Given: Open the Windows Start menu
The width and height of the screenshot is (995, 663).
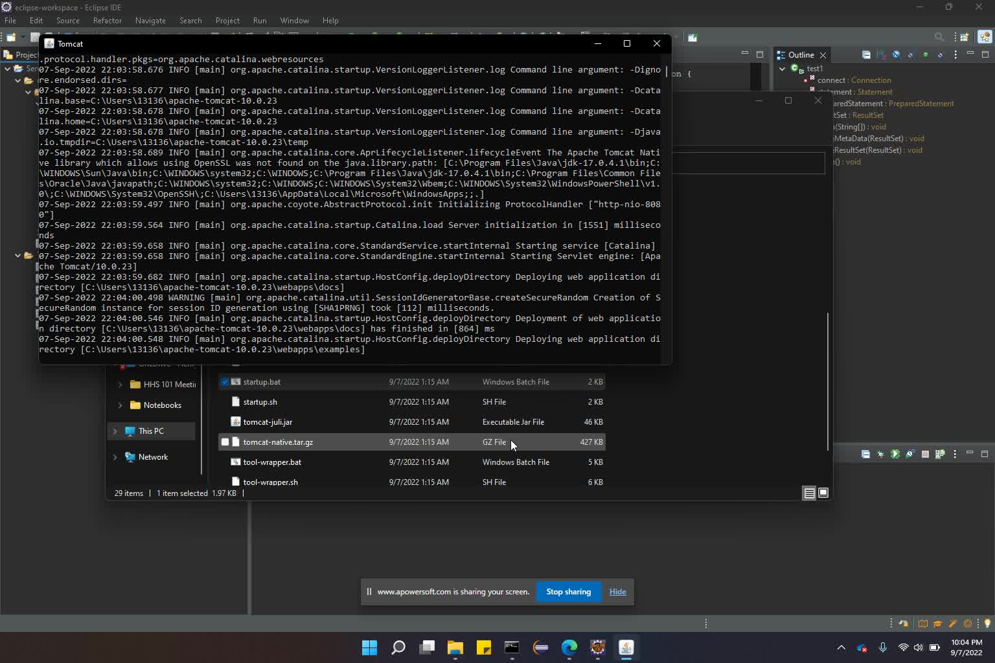Looking at the screenshot, I should [369, 647].
